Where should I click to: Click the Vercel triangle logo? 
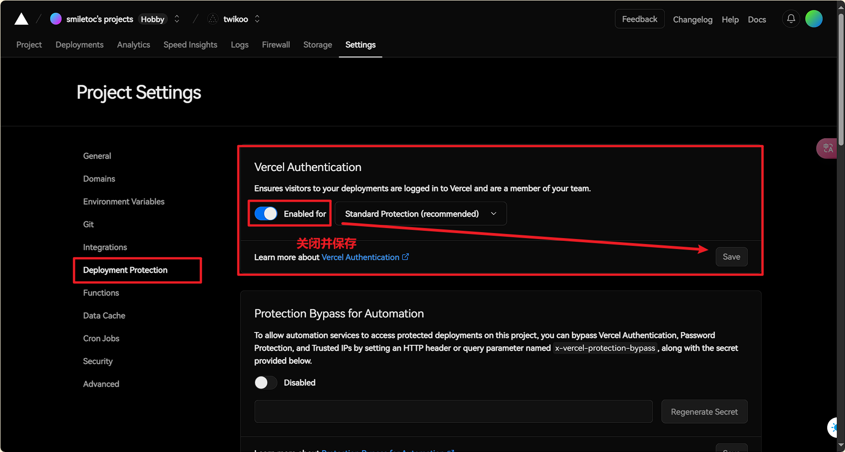point(21,19)
